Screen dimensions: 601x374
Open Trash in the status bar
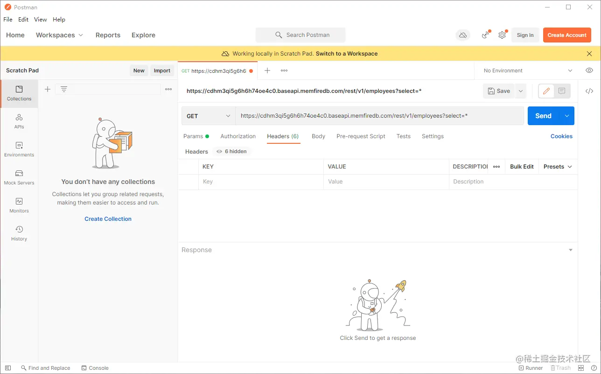click(560, 368)
